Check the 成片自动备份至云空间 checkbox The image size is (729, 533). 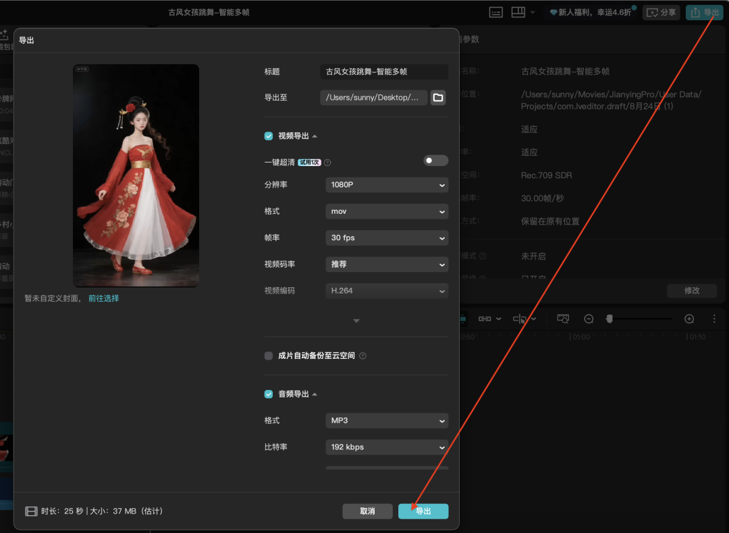pos(269,356)
